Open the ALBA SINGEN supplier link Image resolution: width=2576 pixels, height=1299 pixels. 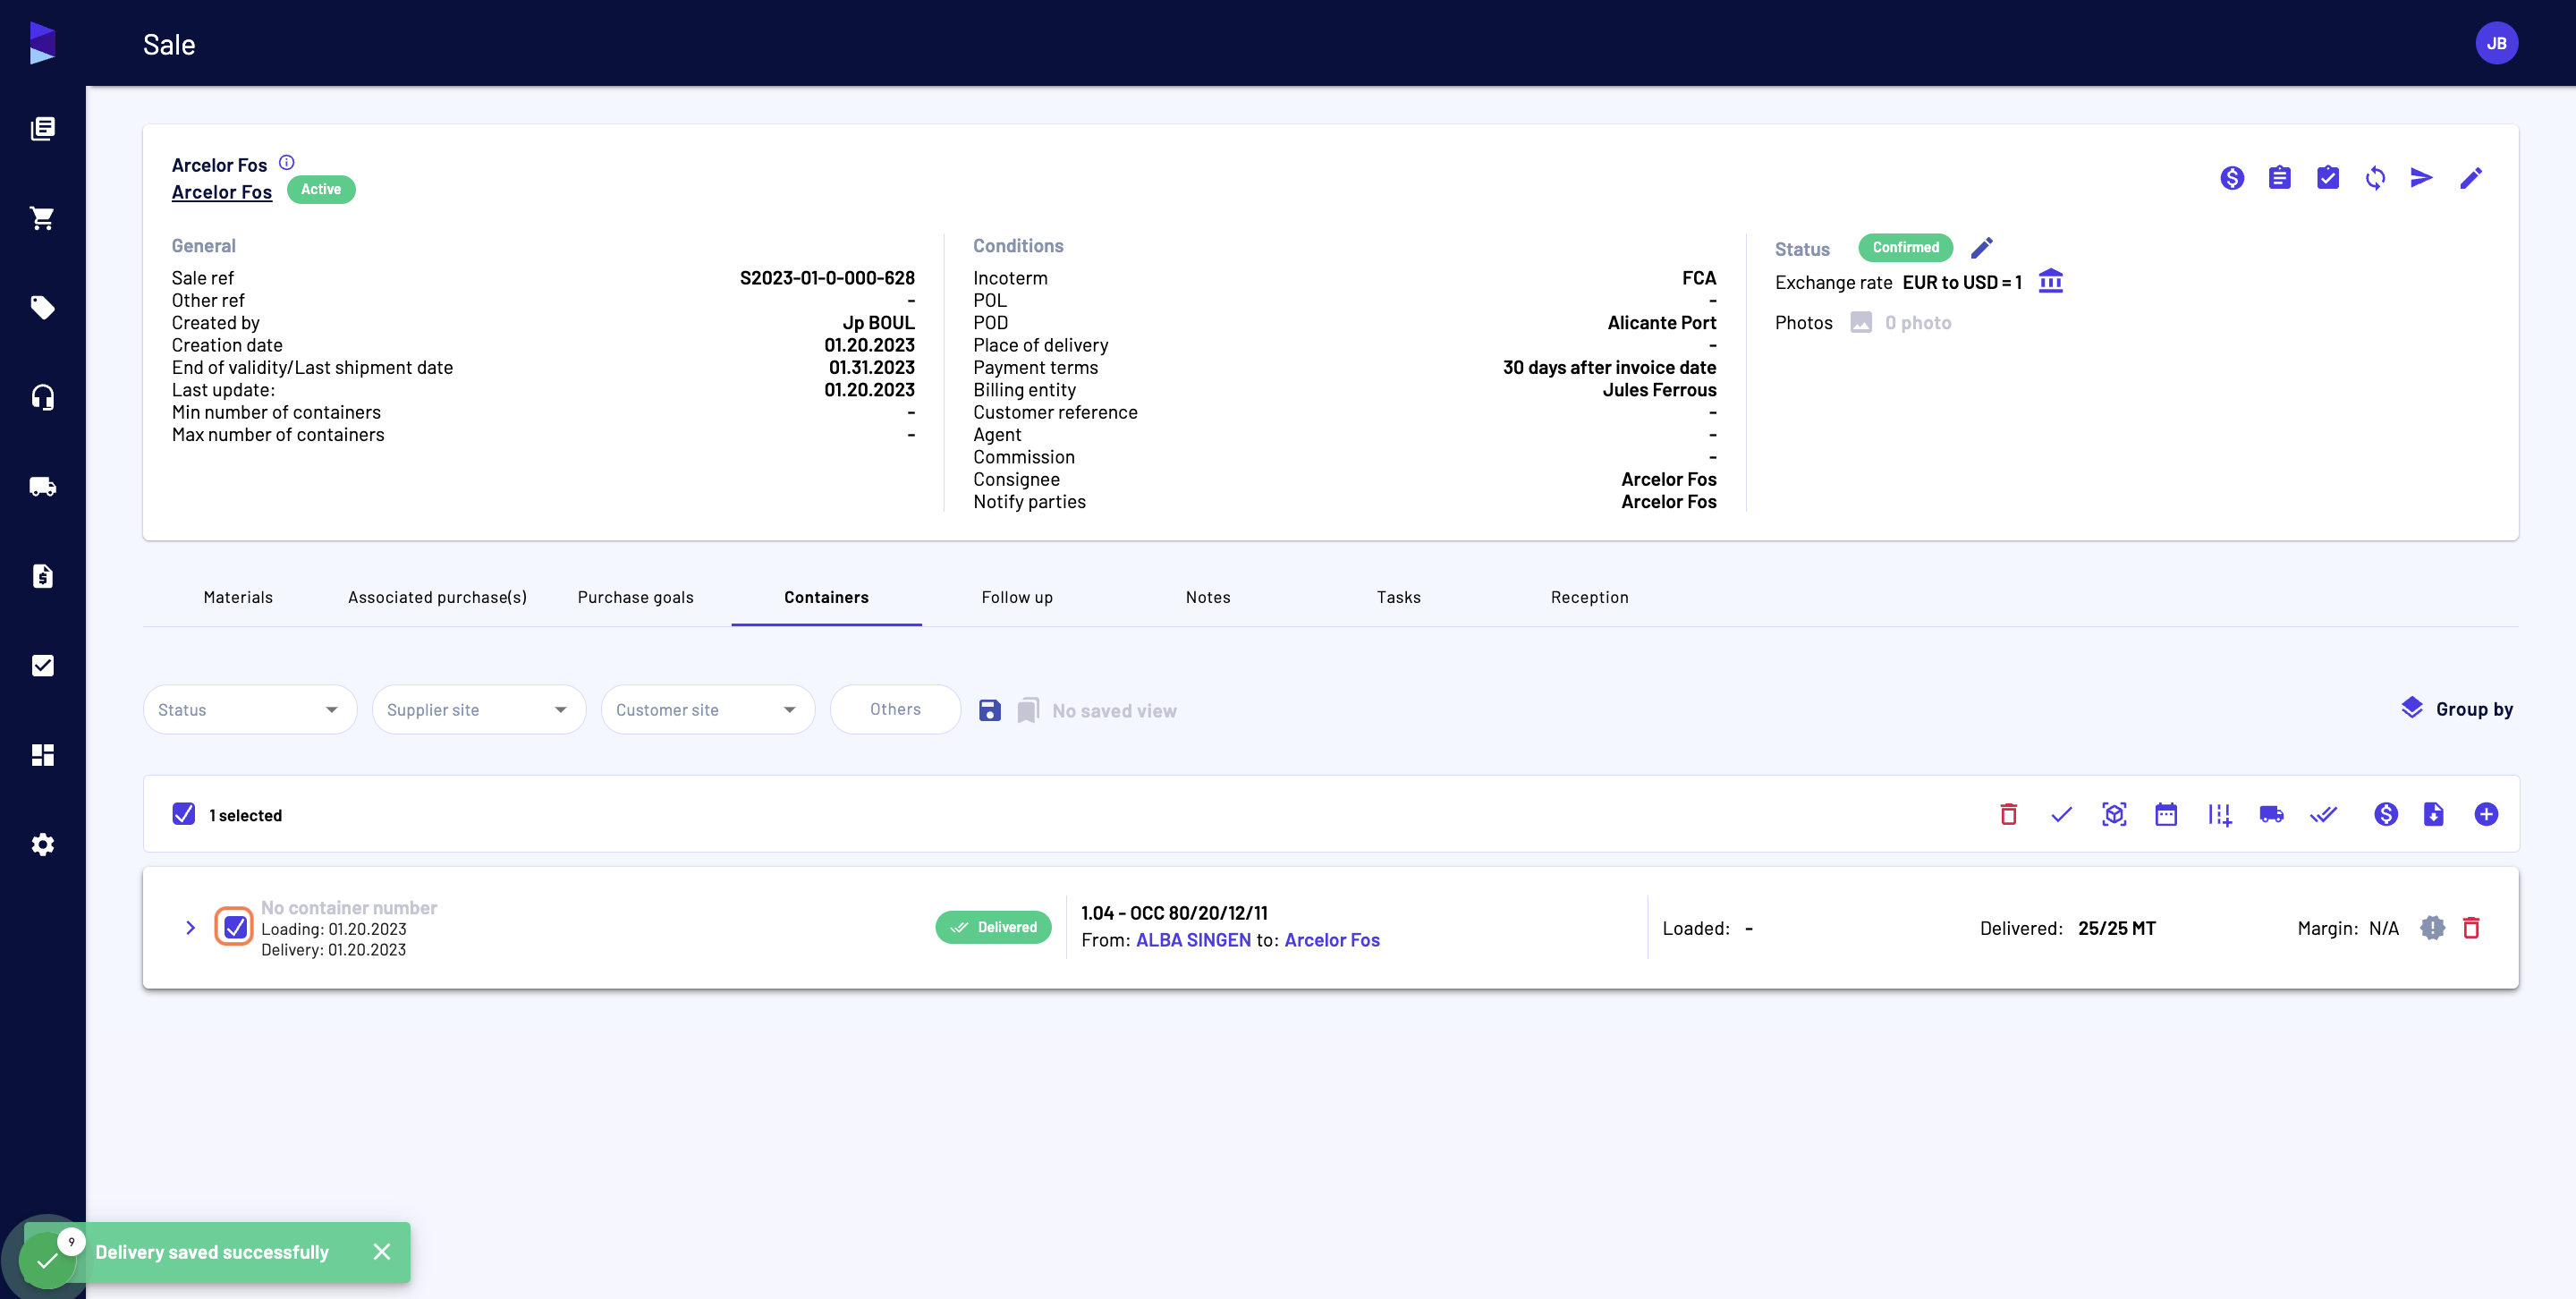1193,940
